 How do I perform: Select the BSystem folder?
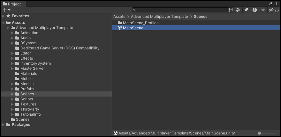click(56, 43)
